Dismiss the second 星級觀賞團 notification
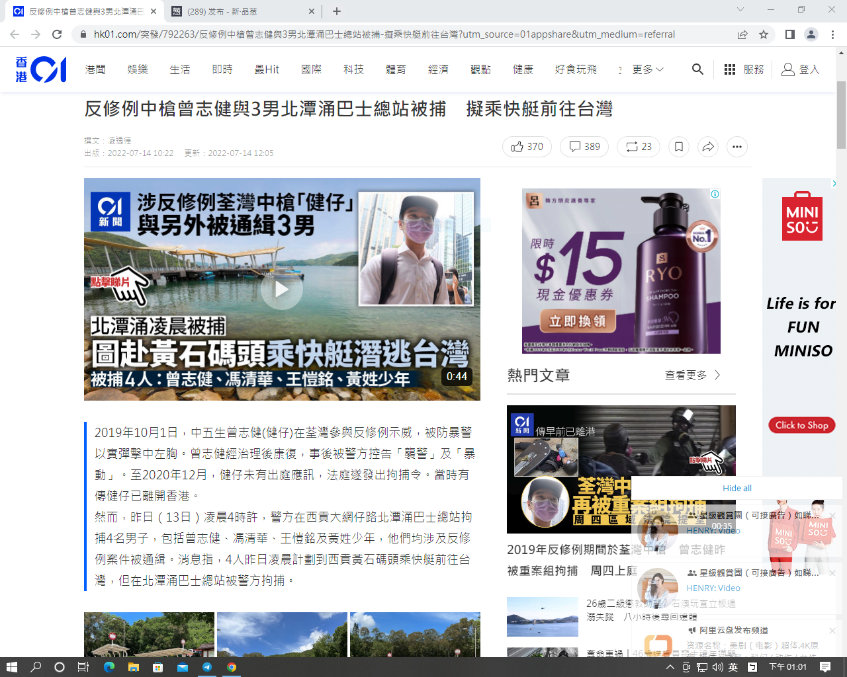The height and width of the screenshot is (677, 847). pyautogui.click(x=832, y=573)
